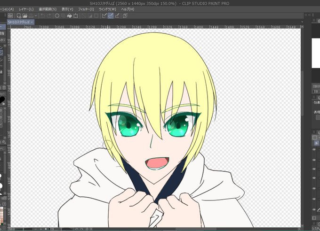Toggle the Snap to grid icon

[117, 15]
